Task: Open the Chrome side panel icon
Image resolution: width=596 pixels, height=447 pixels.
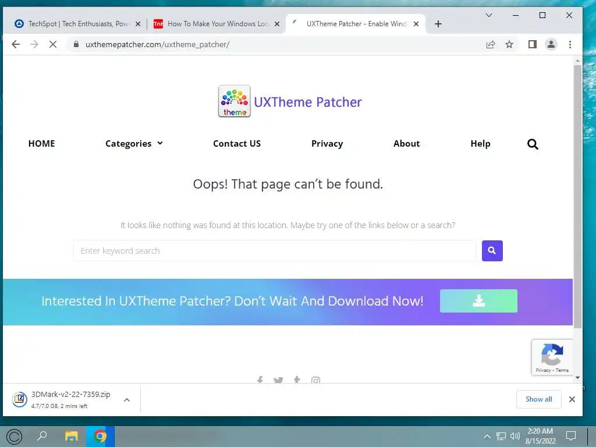Action: (x=532, y=44)
